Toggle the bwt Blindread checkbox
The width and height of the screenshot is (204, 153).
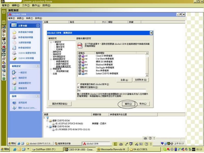[x=80, y=65]
